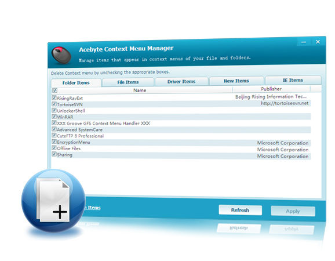Select the CuteFTP 8 Professional entry text
The width and height of the screenshot is (335, 261).
pos(81,136)
